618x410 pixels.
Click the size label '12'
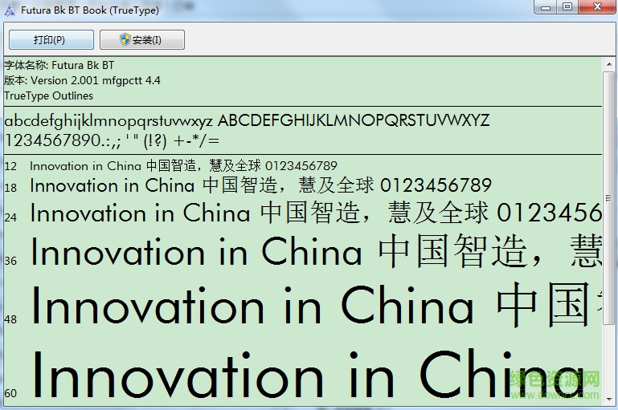pos(10,166)
